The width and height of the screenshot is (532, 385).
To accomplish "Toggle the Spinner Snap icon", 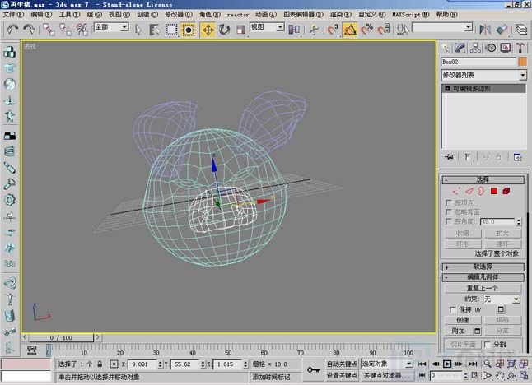I will pos(384,30).
